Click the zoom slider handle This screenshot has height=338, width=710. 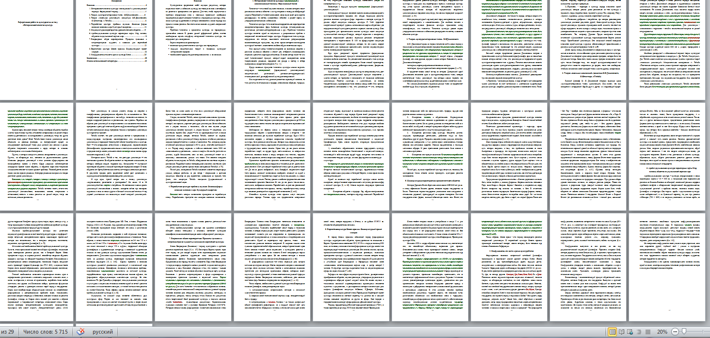(x=684, y=332)
